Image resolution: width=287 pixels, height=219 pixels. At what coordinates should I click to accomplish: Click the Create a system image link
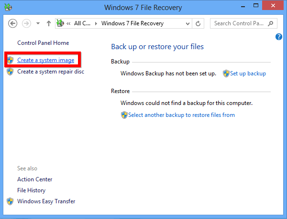pyautogui.click(x=46, y=60)
